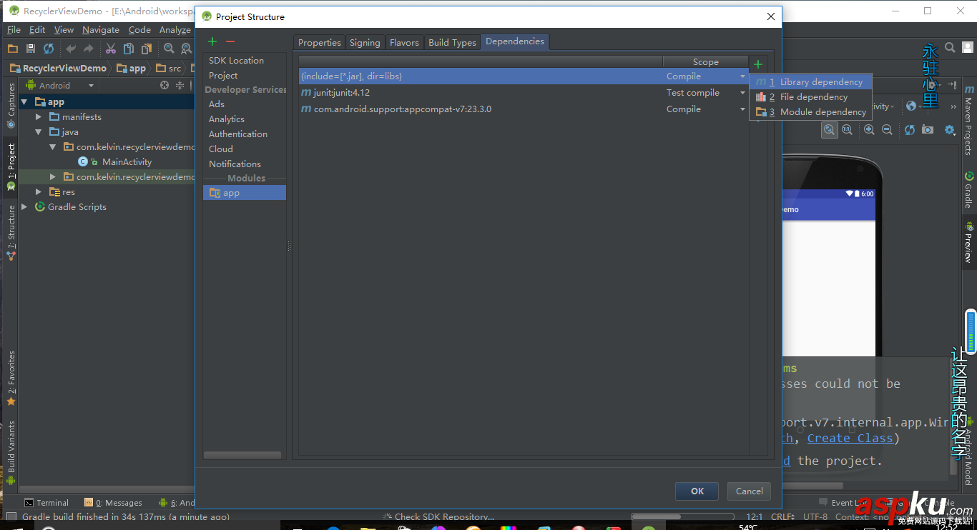Click the Synchronize toolbar icon
Screen dimensions: 977x530
[49, 49]
